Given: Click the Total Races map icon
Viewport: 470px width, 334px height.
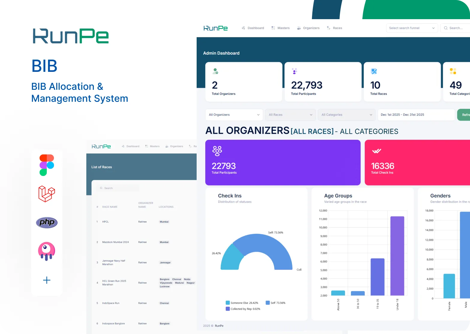Looking at the screenshot, I should pos(374,71).
